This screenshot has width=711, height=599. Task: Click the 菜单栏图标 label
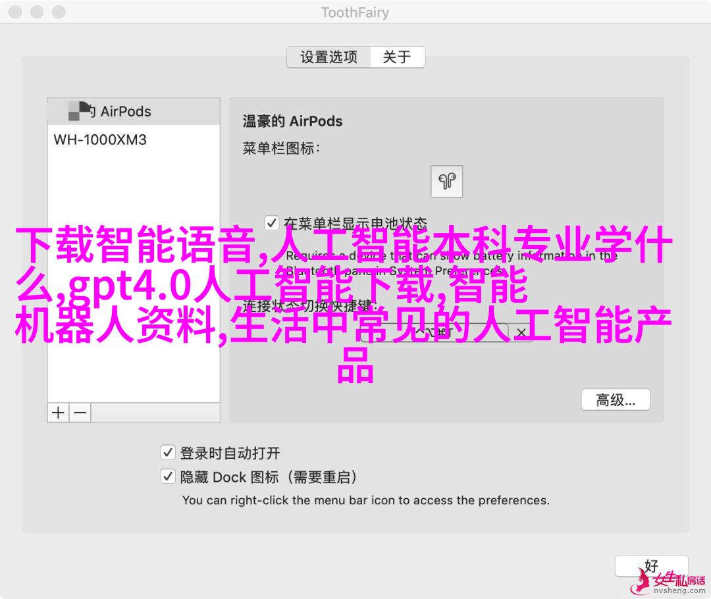click(x=281, y=148)
